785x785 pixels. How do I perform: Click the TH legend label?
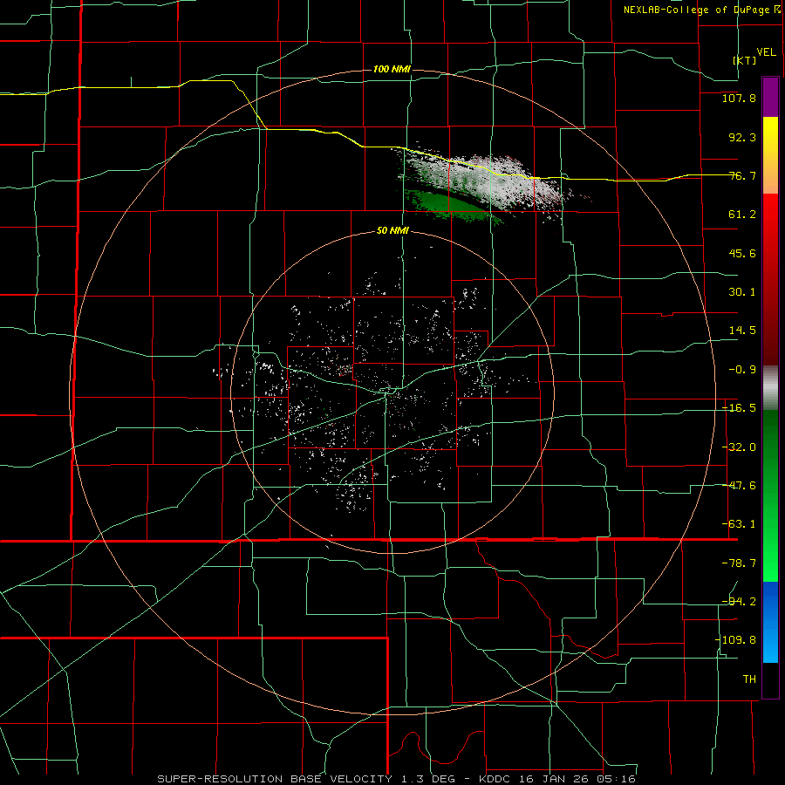pyautogui.click(x=749, y=679)
